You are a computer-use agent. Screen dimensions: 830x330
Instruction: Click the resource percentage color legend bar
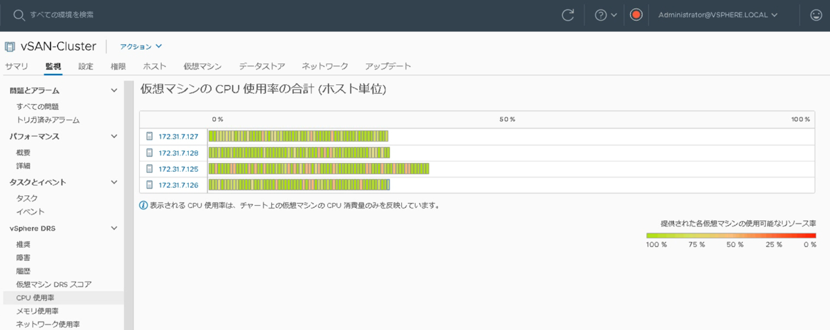(731, 235)
